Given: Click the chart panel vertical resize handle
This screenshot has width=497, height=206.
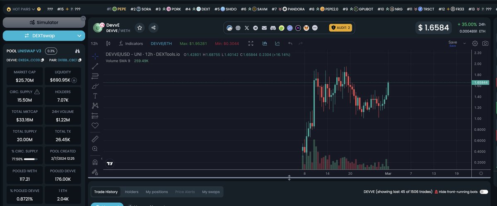Looking at the screenshot, I should pyautogui.click(x=289, y=178).
